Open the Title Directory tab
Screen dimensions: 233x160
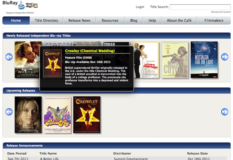[47, 20]
